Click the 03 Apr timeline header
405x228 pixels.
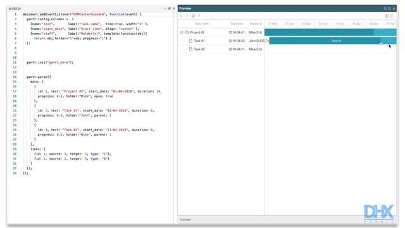coord(323,24)
